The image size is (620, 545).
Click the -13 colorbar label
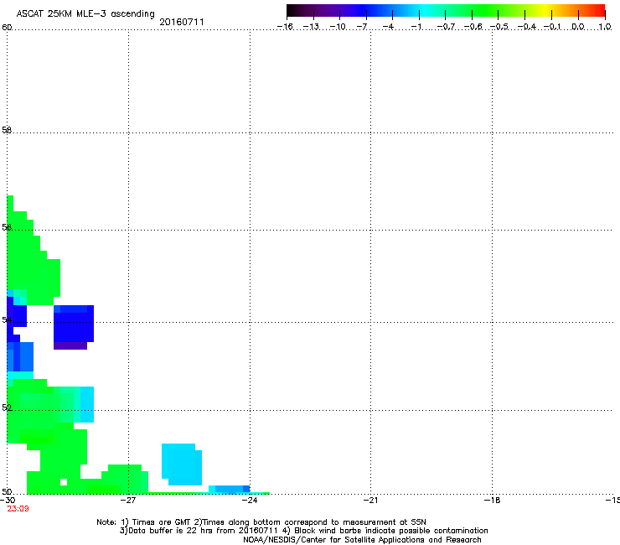click(311, 27)
